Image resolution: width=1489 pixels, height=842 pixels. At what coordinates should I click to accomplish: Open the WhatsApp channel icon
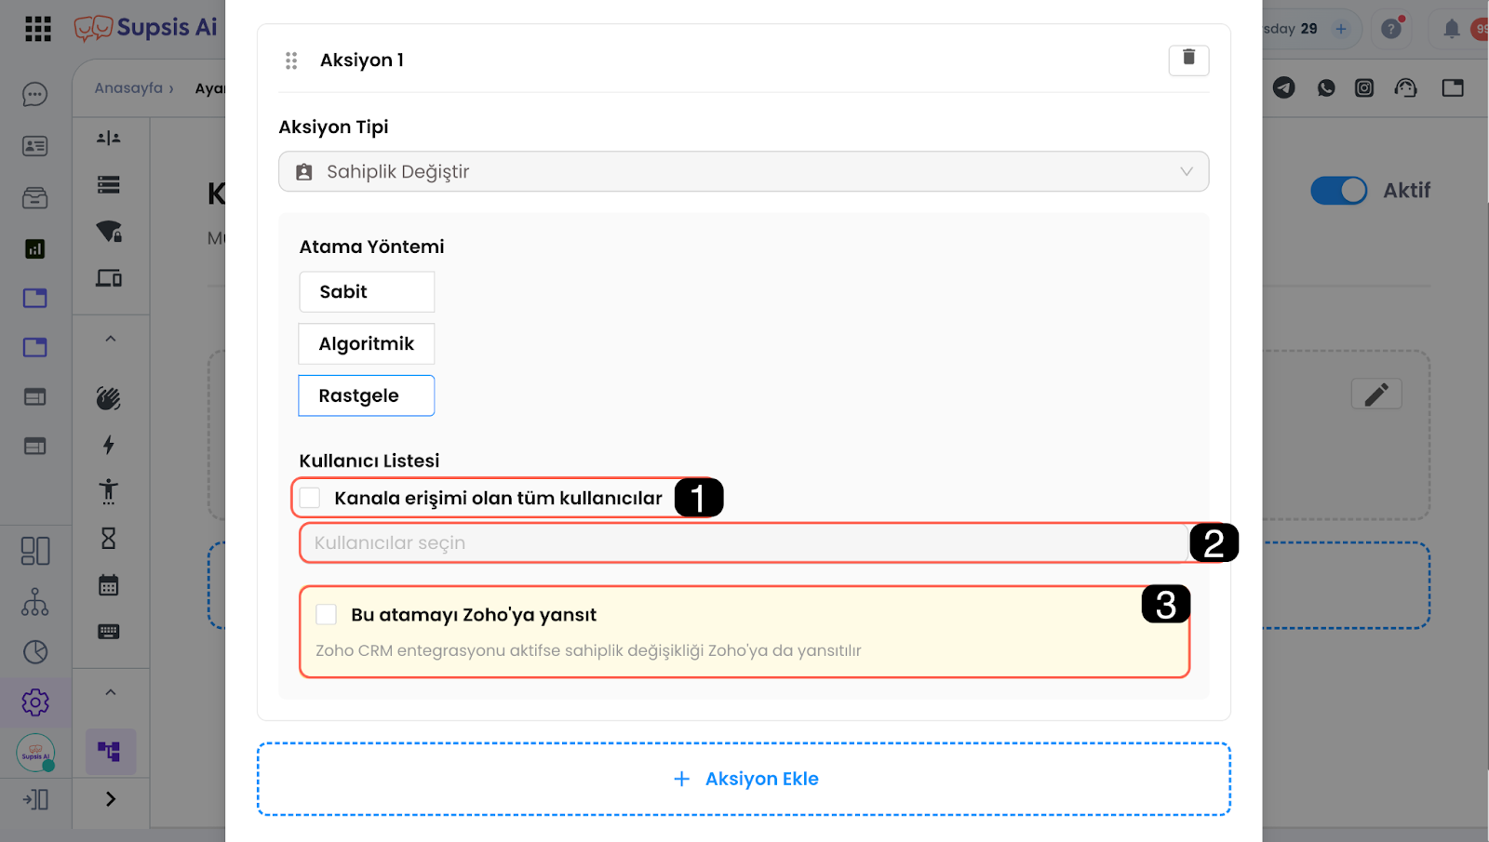(1326, 88)
